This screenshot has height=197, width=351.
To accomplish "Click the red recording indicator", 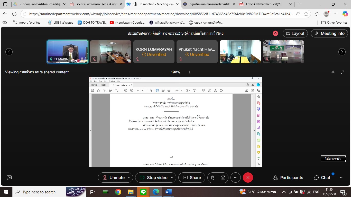I will coord(275,33).
